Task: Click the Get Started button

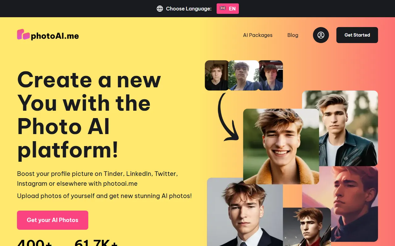Action: point(357,35)
